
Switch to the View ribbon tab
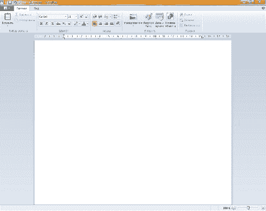37,8
